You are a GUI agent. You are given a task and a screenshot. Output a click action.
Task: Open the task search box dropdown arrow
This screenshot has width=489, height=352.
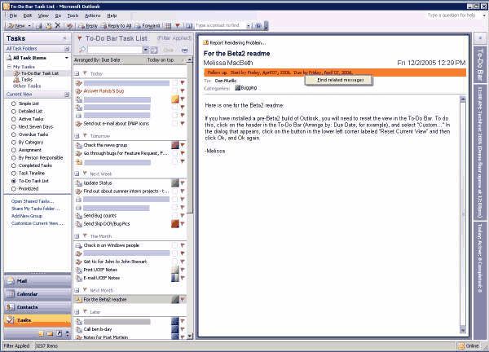[146, 50]
